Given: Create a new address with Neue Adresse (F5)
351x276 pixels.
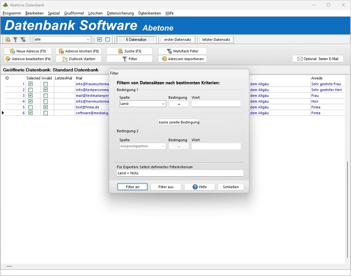Looking at the screenshot, I should (28, 51).
